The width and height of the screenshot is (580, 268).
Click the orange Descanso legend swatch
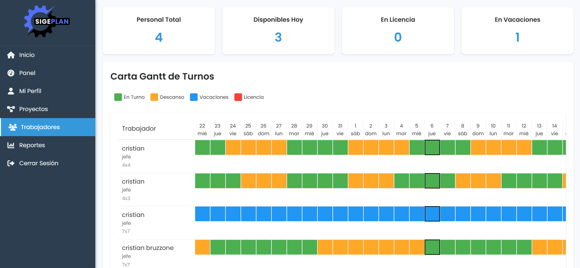pyautogui.click(x=154, y=97)
